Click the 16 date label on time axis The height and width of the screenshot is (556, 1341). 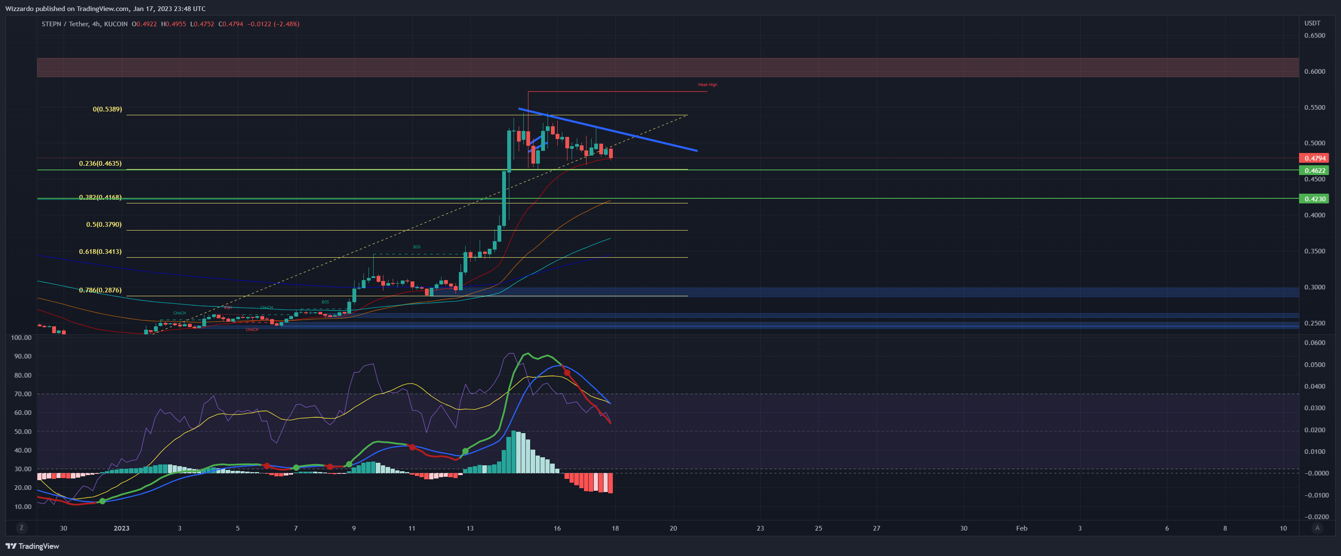pyautogui.click(x=557, y=528)
